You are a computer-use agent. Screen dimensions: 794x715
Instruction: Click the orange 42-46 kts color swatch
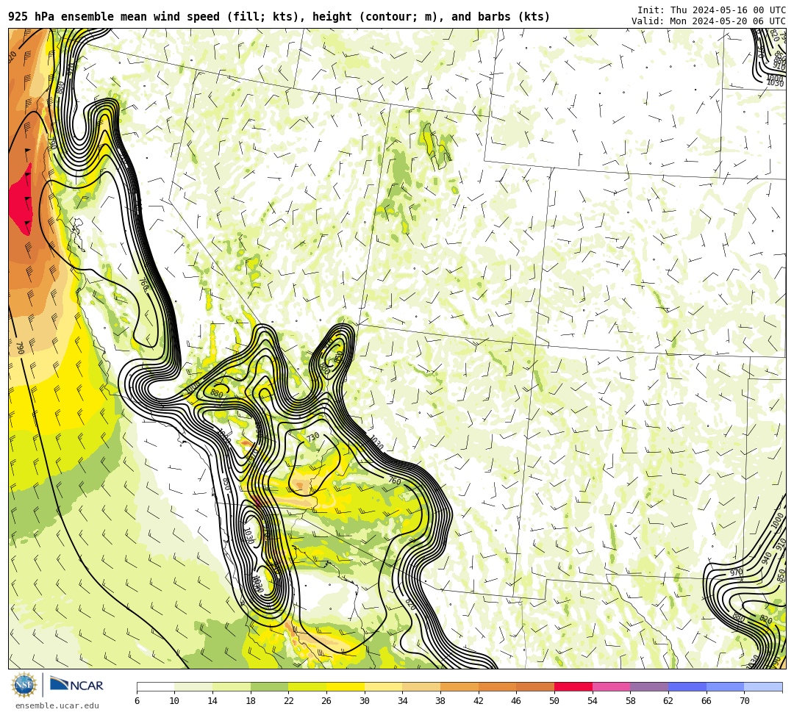497,686
